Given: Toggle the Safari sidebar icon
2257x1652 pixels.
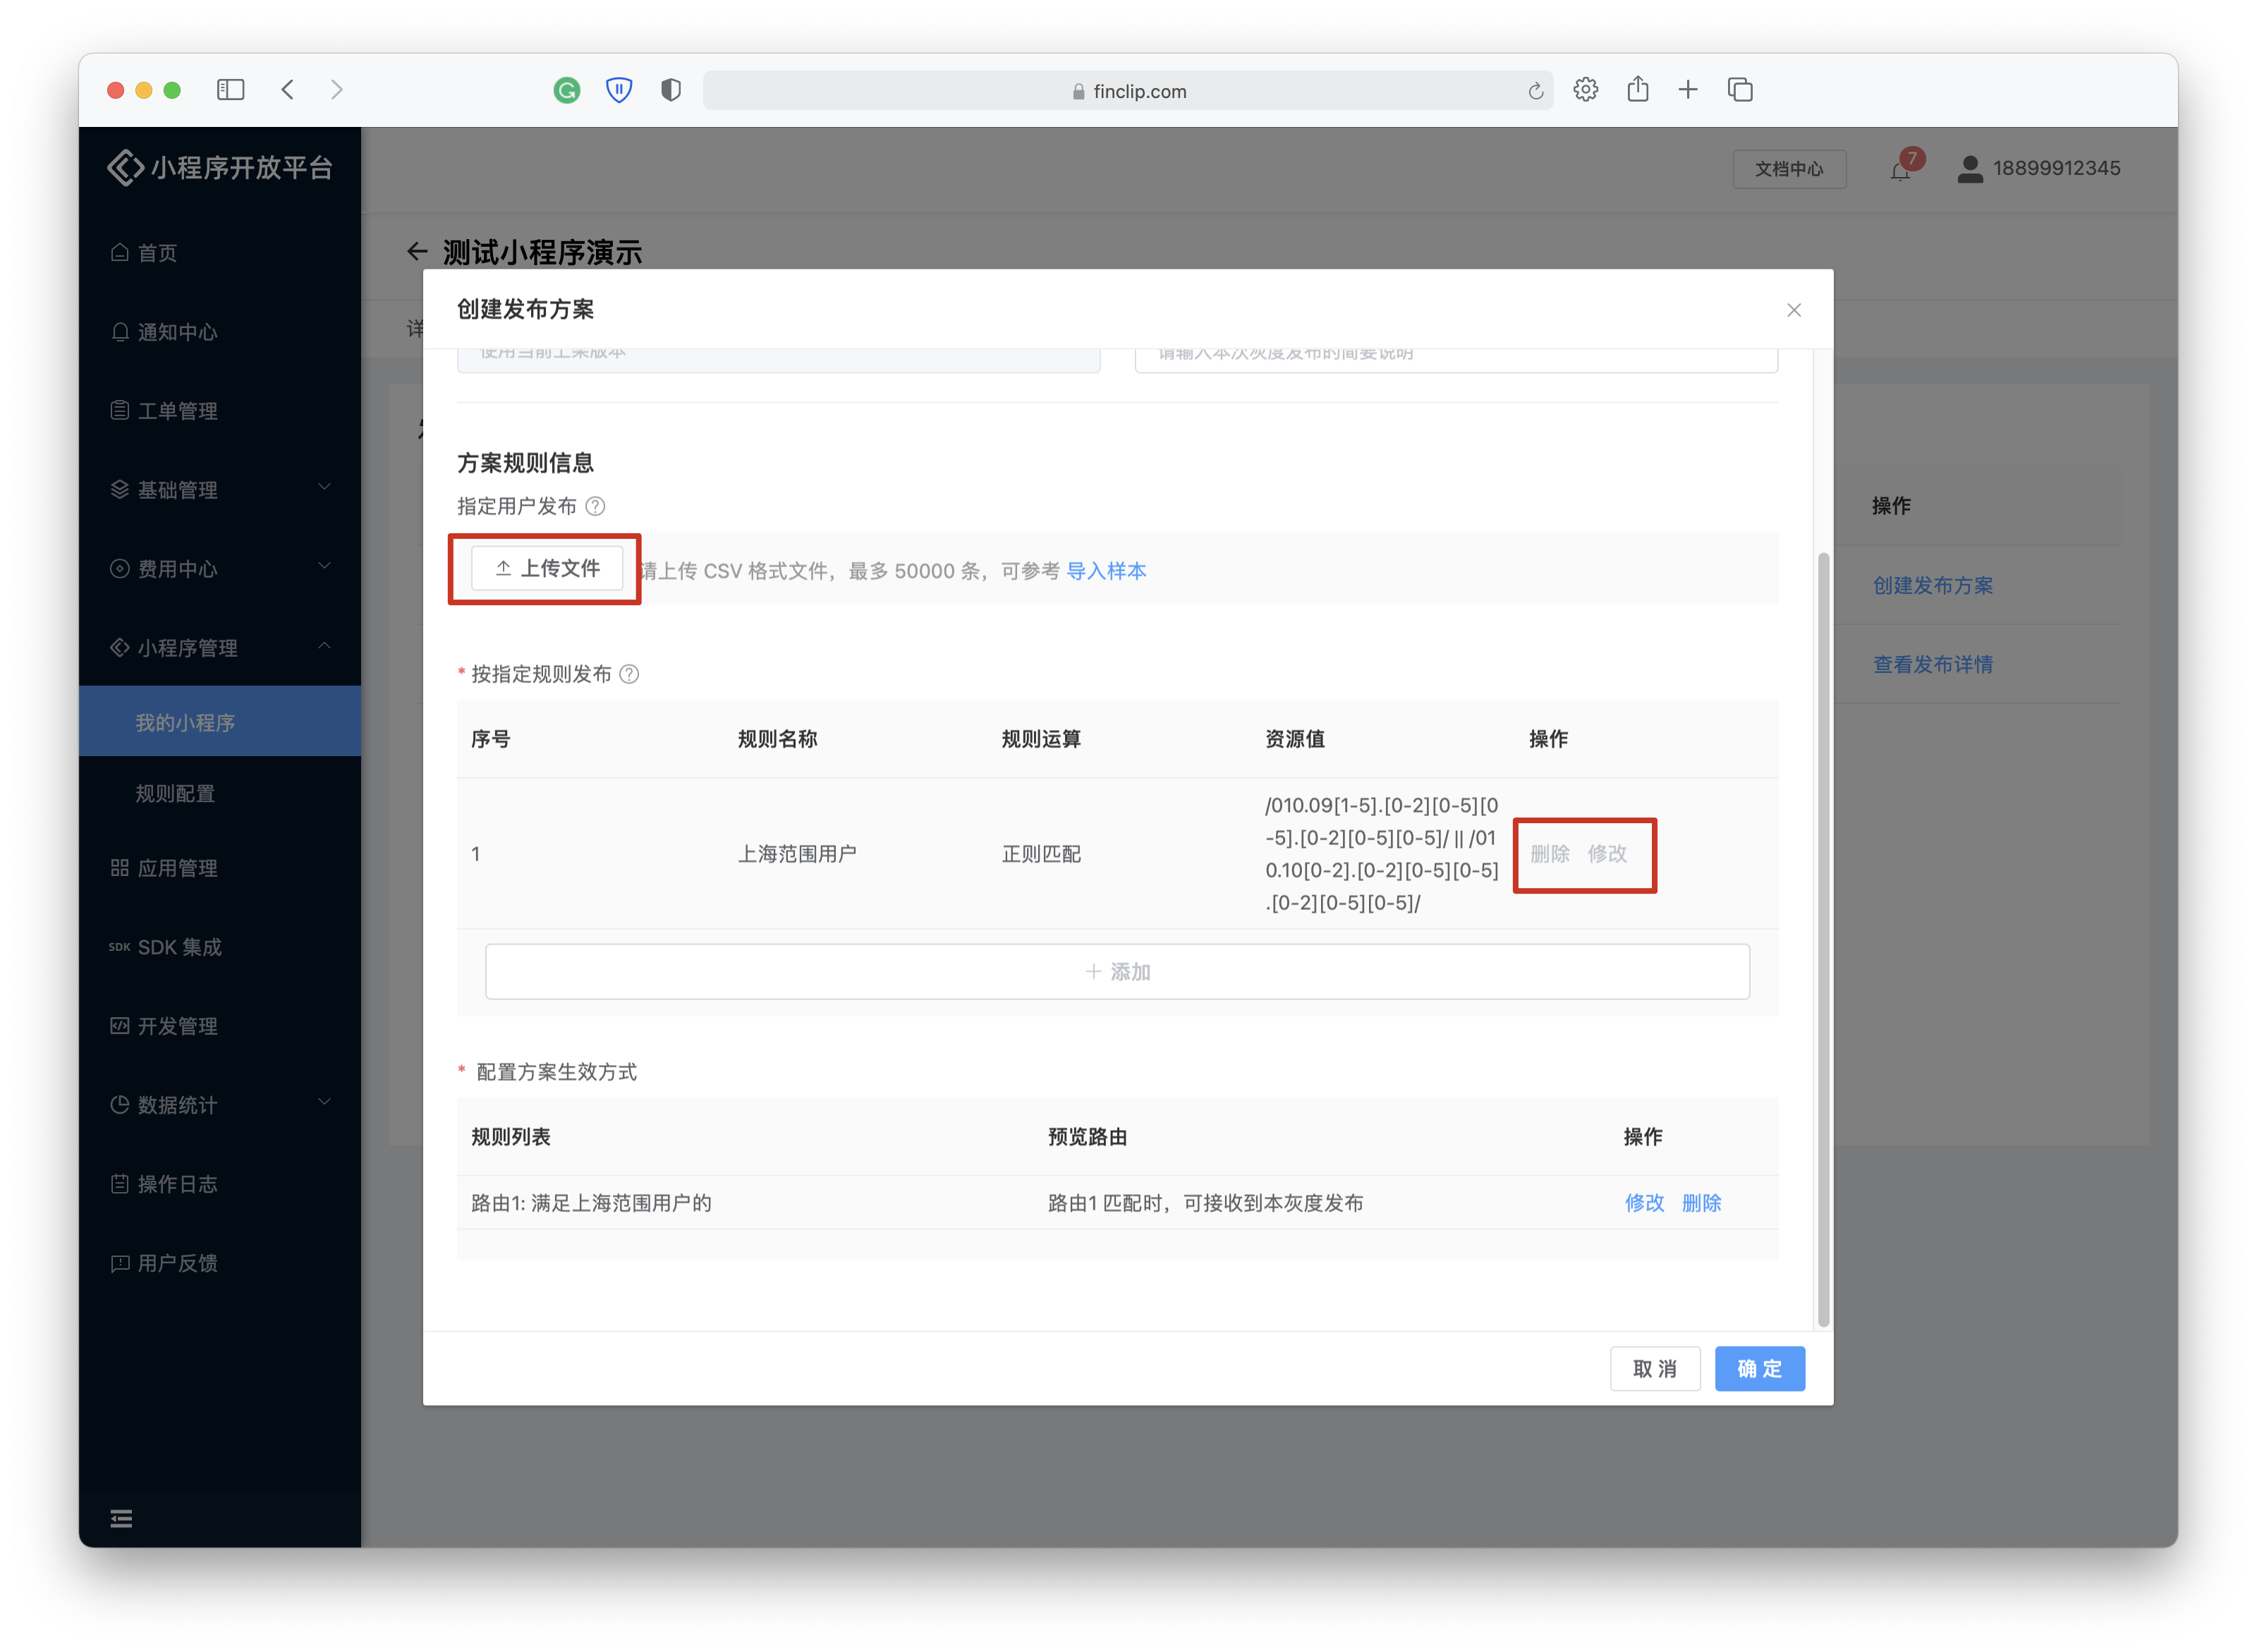Looking at the screenshot, I should [x=231, y=90].
